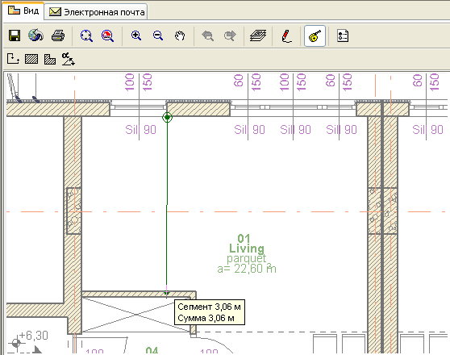Select the red pencil markup tool
Image resolution: width=450 pixels, height=355 pixels.
[x=286, y=36]
